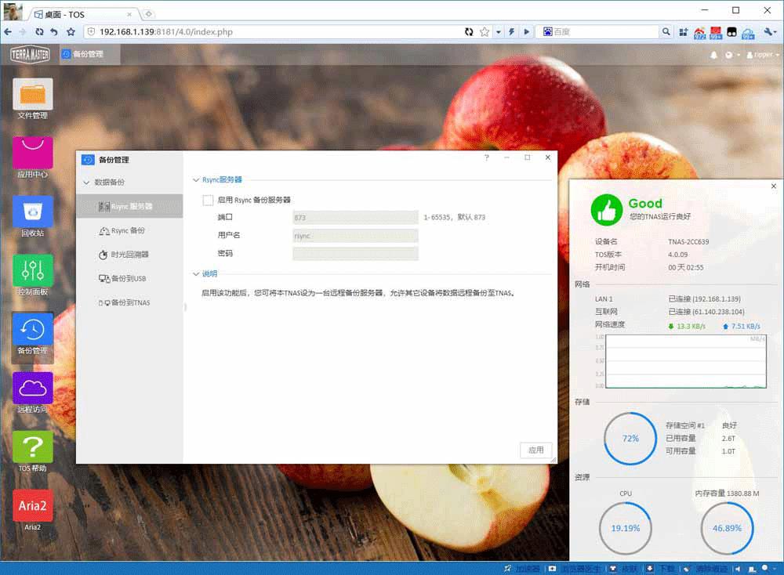This screenshot has width=784, height=575.
Task: Open the TOS帮助 help icon
Action: [32, 447]
